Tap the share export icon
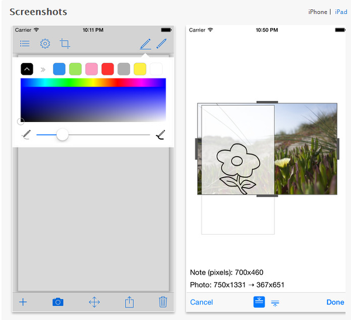Viewport: 351px width, 320px height. coord(129,302)
